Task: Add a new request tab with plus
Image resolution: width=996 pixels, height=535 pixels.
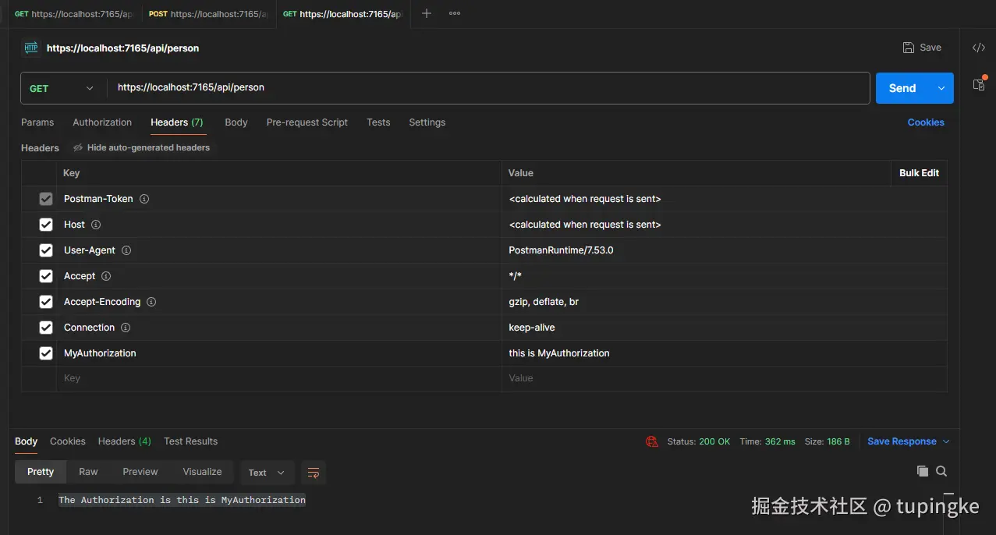Action: coord(426,13)
